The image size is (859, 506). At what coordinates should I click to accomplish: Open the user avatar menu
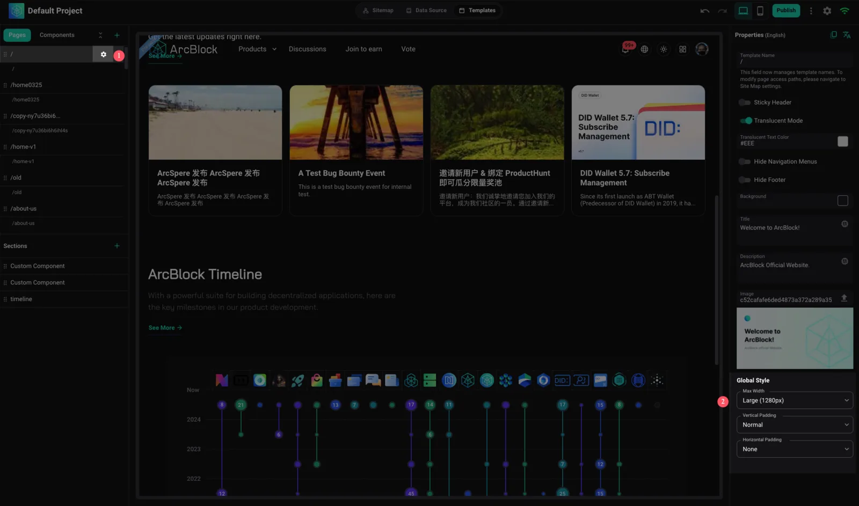click(x=702, y=49)
